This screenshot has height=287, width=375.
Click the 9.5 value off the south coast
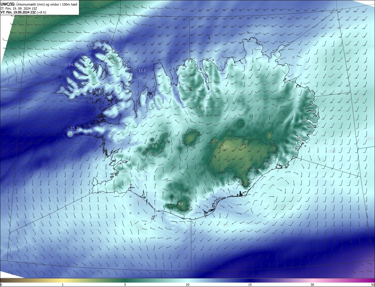pyautogui.click(x=139, y=227)
